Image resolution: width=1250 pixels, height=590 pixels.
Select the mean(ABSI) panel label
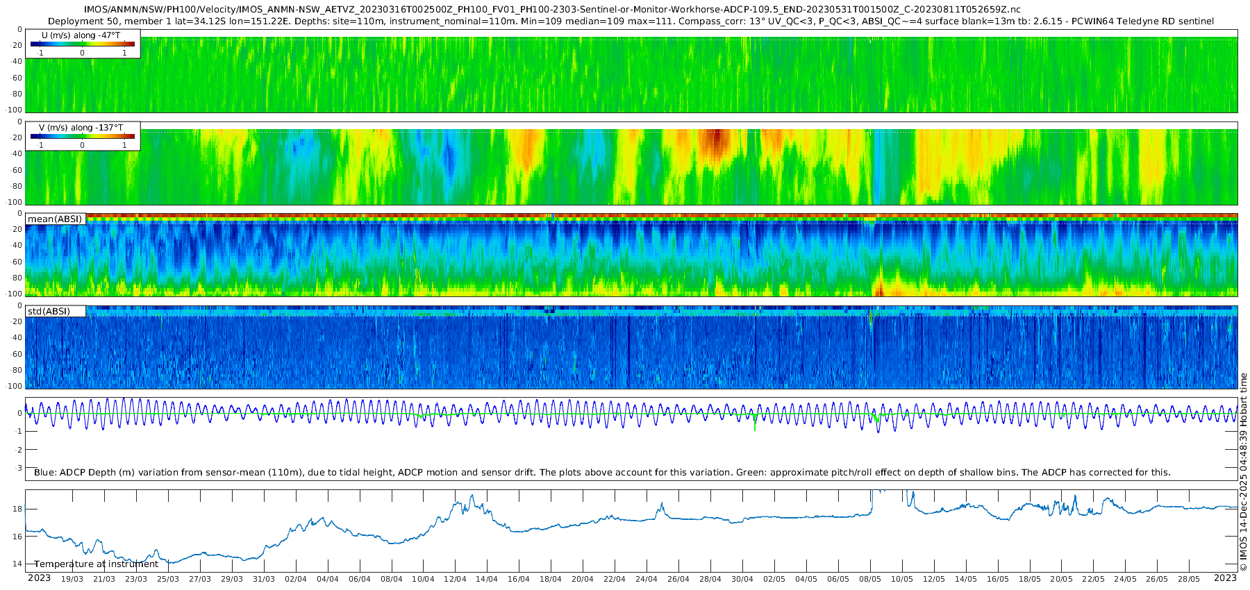click(x=55, y=219)
